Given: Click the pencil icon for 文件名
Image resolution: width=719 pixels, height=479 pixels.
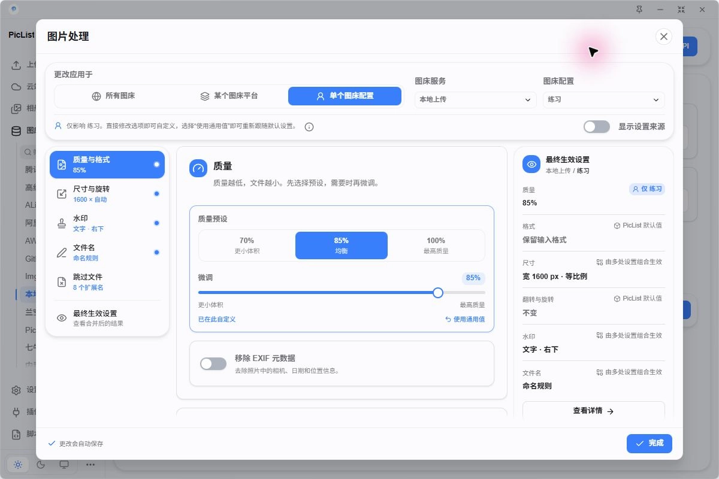Looking at the screenshot, I should (62, 253).
